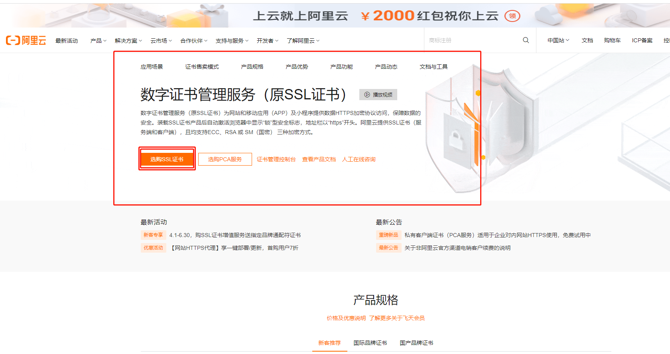Open 价格及优惠说明 link
This screenshot has width=670, height=354.
tap(346, 318)
